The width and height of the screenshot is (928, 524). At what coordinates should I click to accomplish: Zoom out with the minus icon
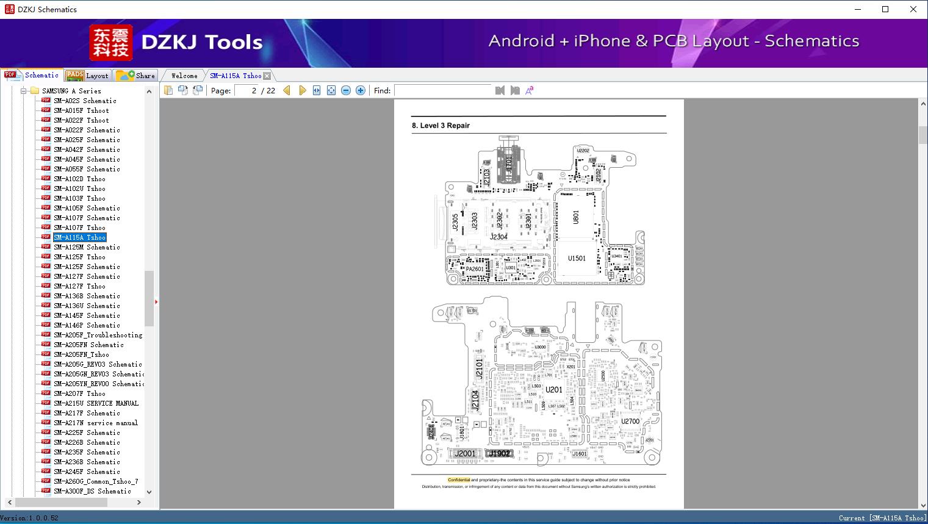[346, 90]
